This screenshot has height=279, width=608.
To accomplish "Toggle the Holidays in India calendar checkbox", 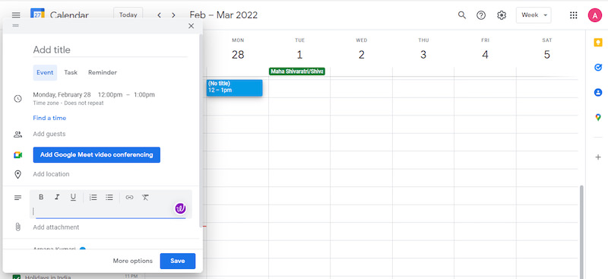I will [16, 277].
